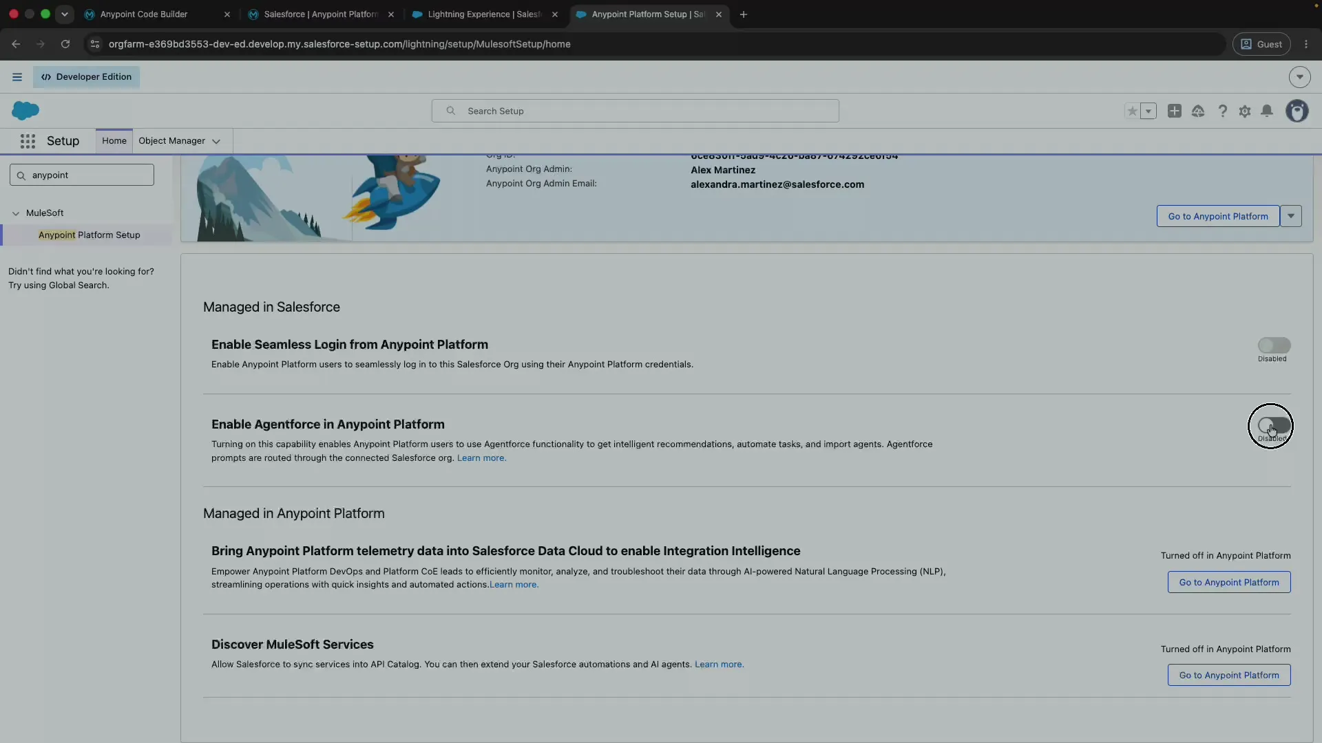Click the Alex Martinez admin name
This screenshot has height=743, width=1322.
723,170
